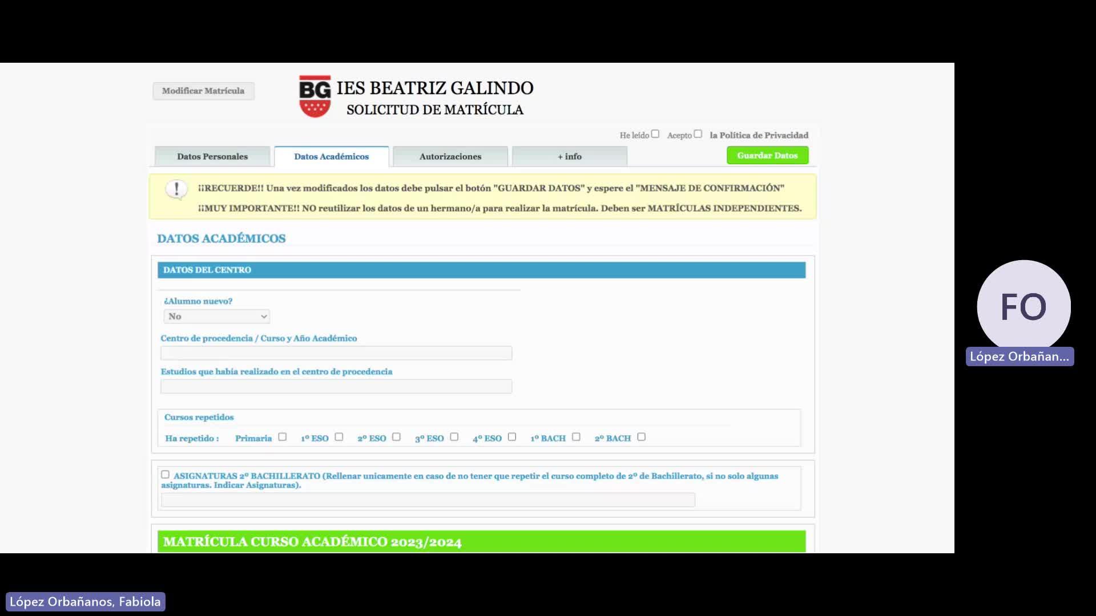Open the '+ info' tab

point(569,156)
